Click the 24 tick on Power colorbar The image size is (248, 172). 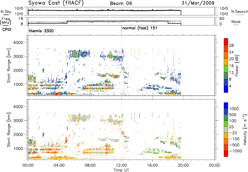[231, 52]
